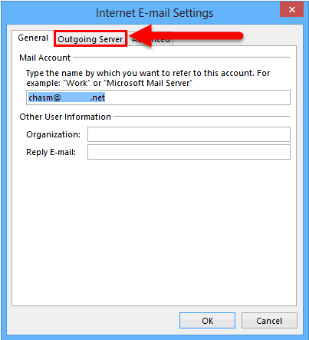Click the Other User Information heading
Viewport: 309px width, 340px height.
coord(65,117)
